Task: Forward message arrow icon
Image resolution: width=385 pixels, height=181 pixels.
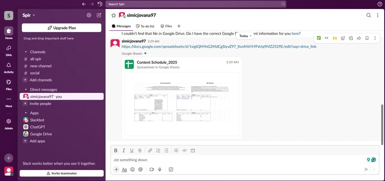Action: 359,38
